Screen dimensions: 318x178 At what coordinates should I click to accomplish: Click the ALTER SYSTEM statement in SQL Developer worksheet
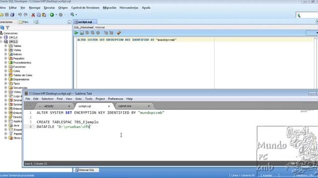coord(127,40)
